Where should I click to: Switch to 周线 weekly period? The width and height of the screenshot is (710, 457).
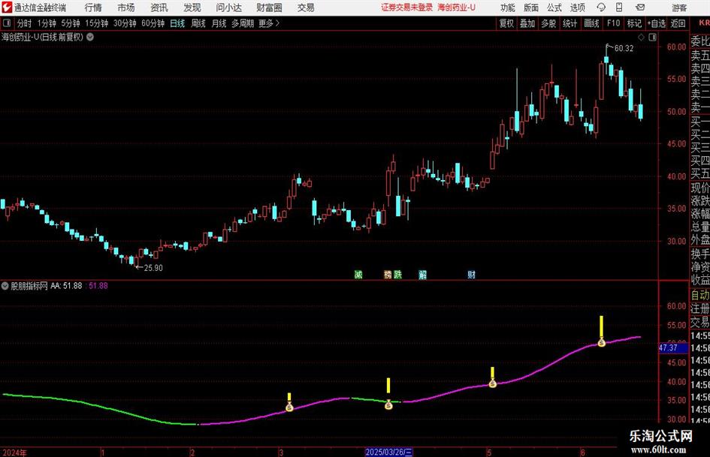pyautogui.click(x=198, y=23)
